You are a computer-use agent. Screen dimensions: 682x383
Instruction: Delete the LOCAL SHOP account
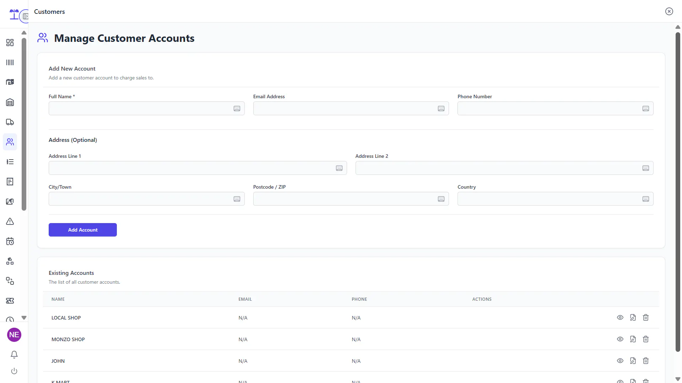coord(646,317)
